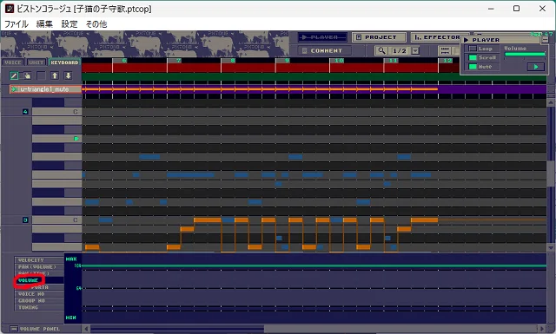Screen dimensions: 556x334
Task: Select the hand tool
Action: (x=27, y=75)
